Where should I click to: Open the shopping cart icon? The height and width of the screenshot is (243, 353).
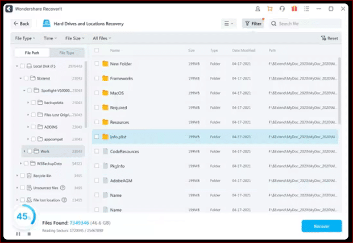click(269, 9)
